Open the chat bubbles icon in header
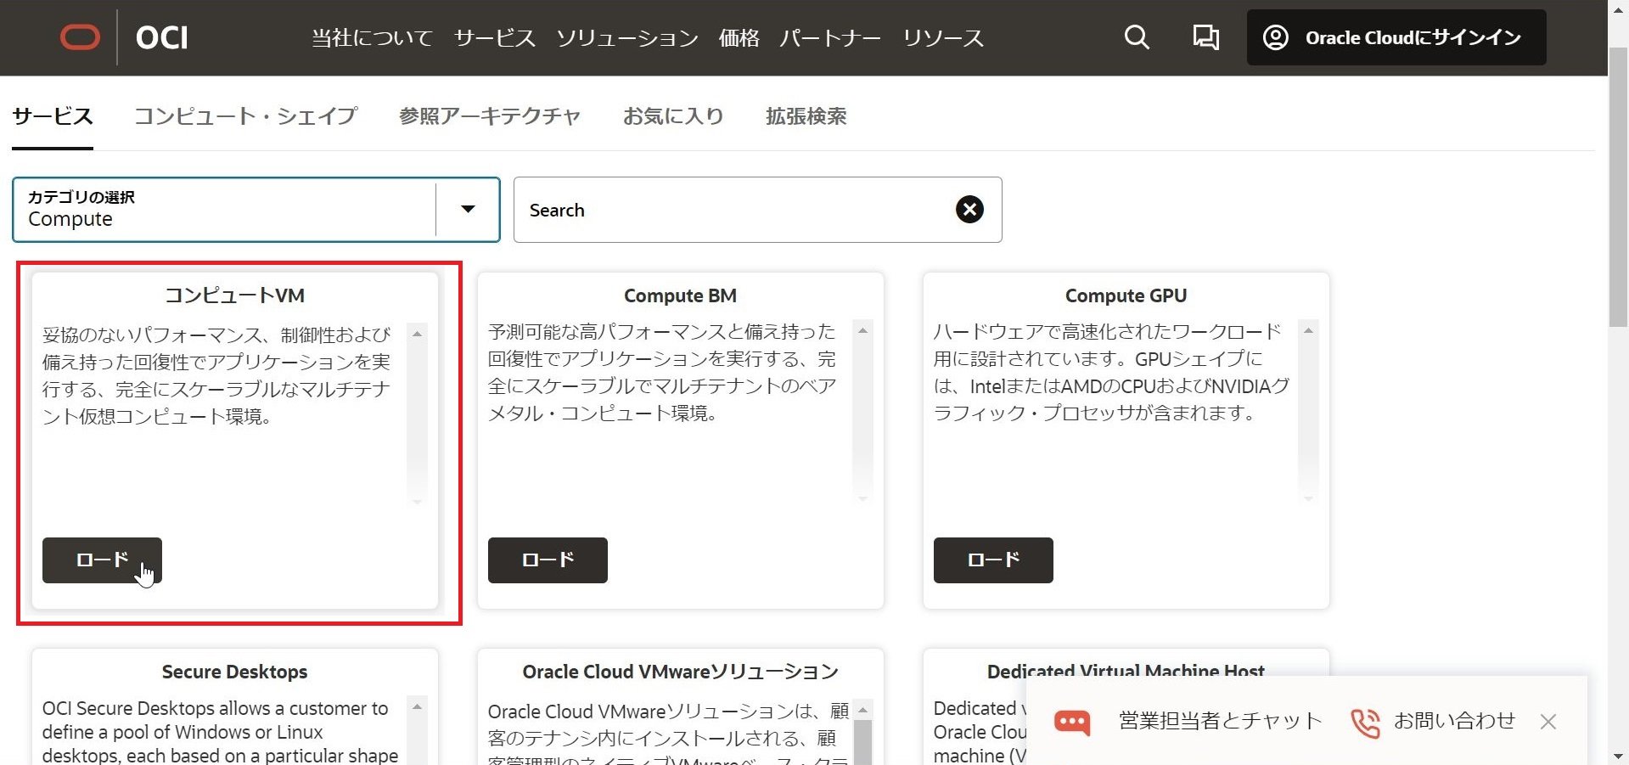The image size is (1629, 765). click(1205, 37)
